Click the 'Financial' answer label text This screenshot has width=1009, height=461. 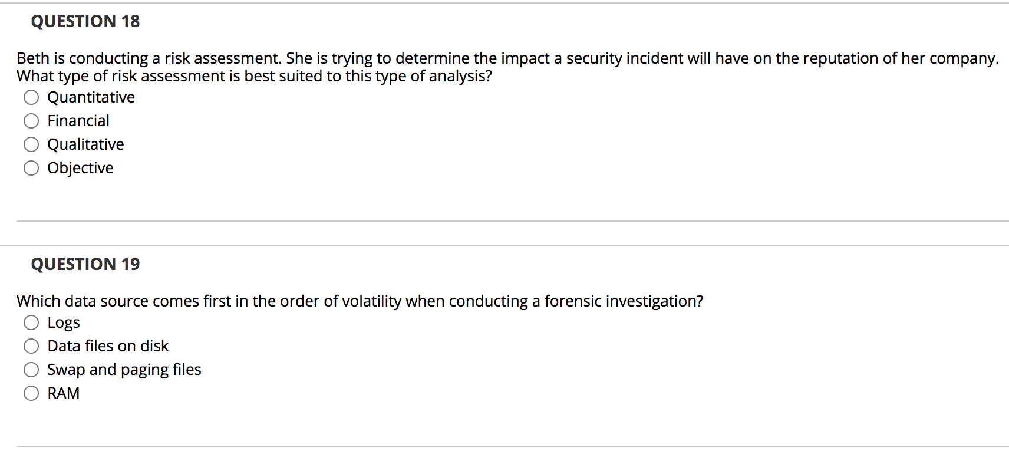(78, 121)
